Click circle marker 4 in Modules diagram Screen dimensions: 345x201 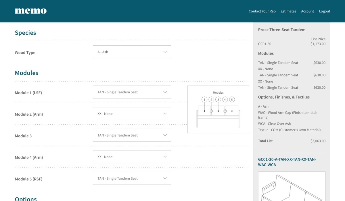(225, 100)
